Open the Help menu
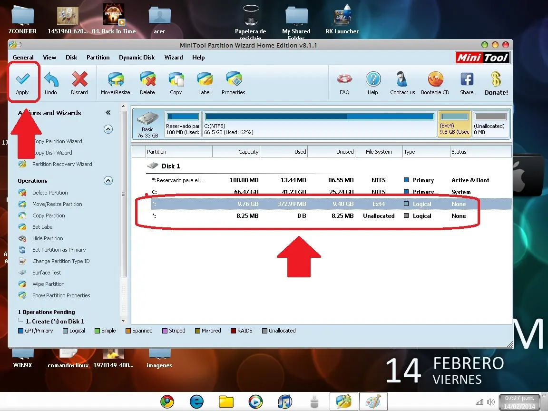The width and height of the screenshot is (548, 411). click(x=198, y=57)
